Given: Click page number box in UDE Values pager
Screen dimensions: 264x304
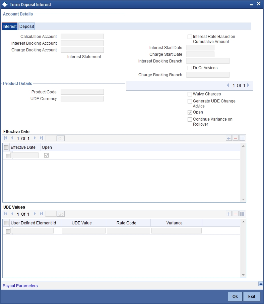Looking at the screenshot, I should (x=51, y=214).
